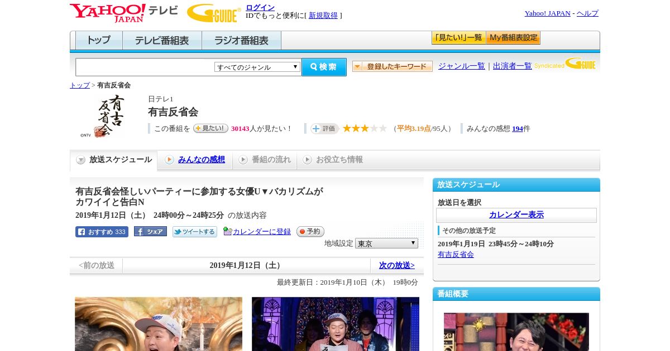Select the disabled <前の放送 control
Screen dimensions: 670x351
coord(97,266)
